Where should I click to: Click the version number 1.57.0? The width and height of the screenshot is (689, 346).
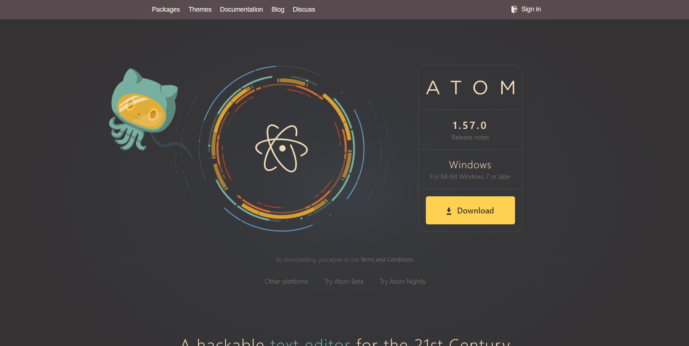coord(470,126)
